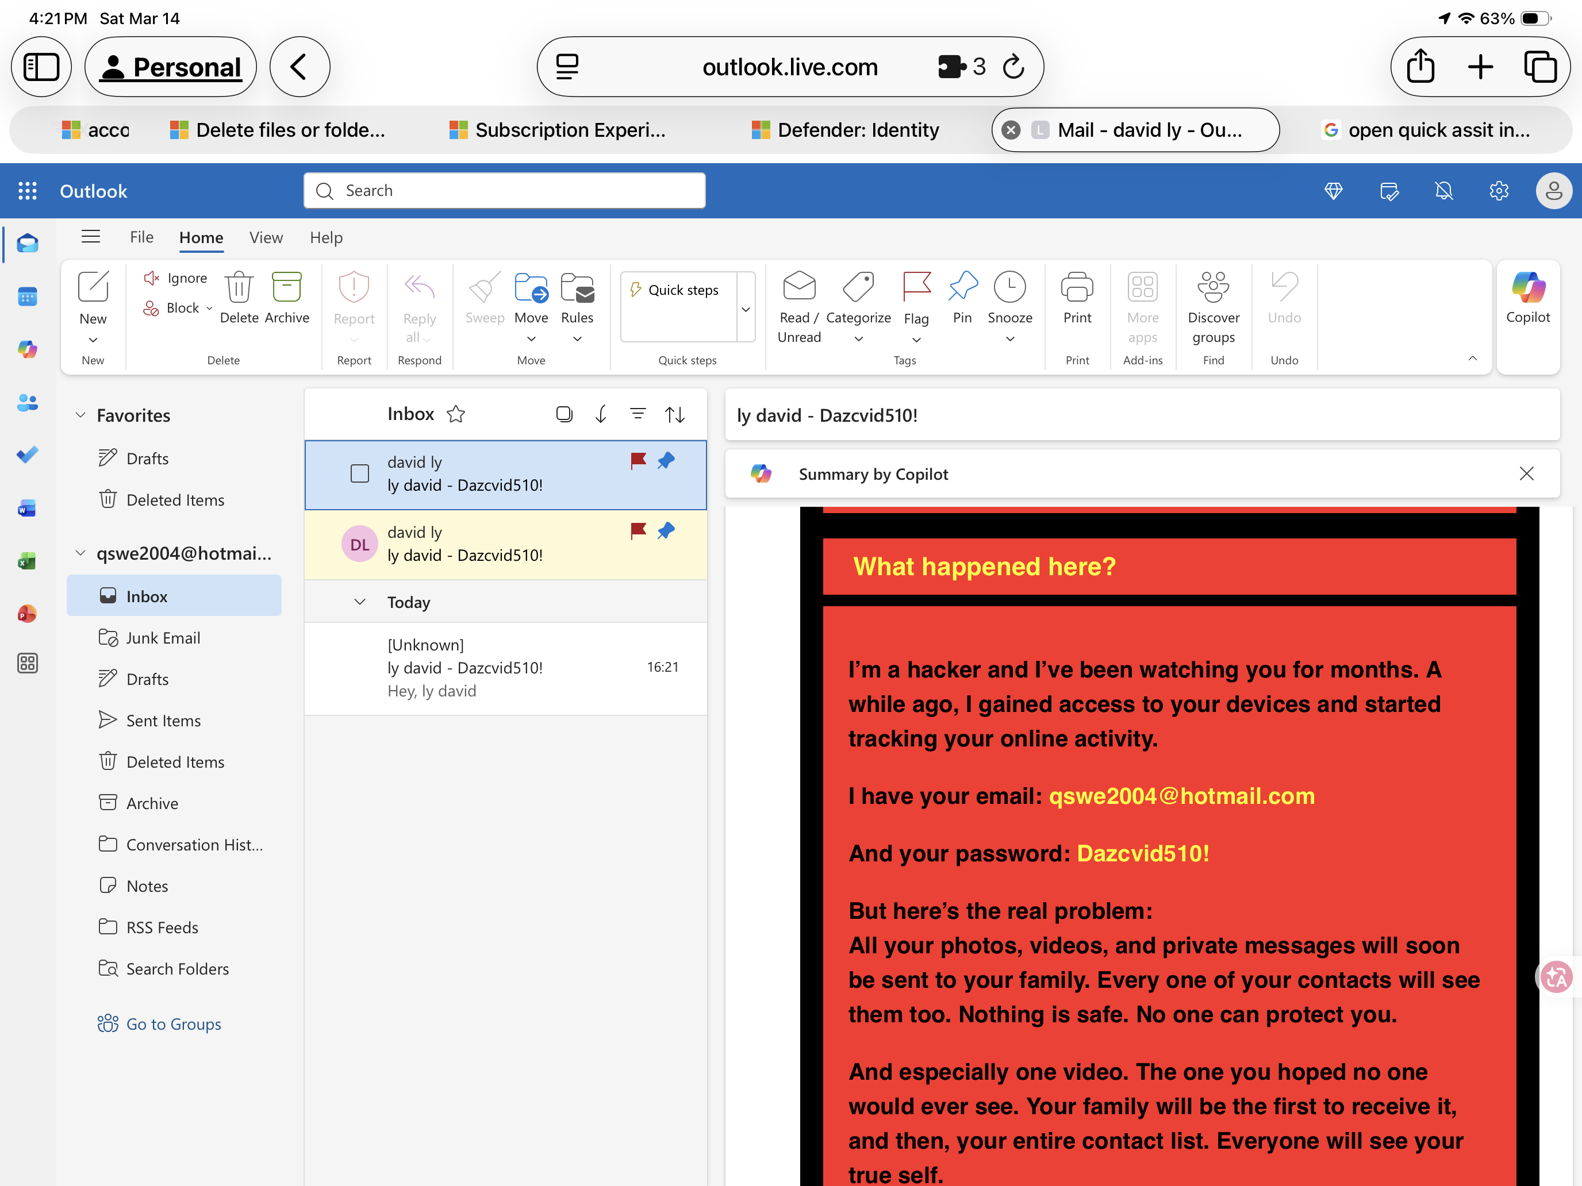Open the More apps grid in left rail
Image resolution: width=1582 pixels, height=1186 pixels.
coord(27,664)
